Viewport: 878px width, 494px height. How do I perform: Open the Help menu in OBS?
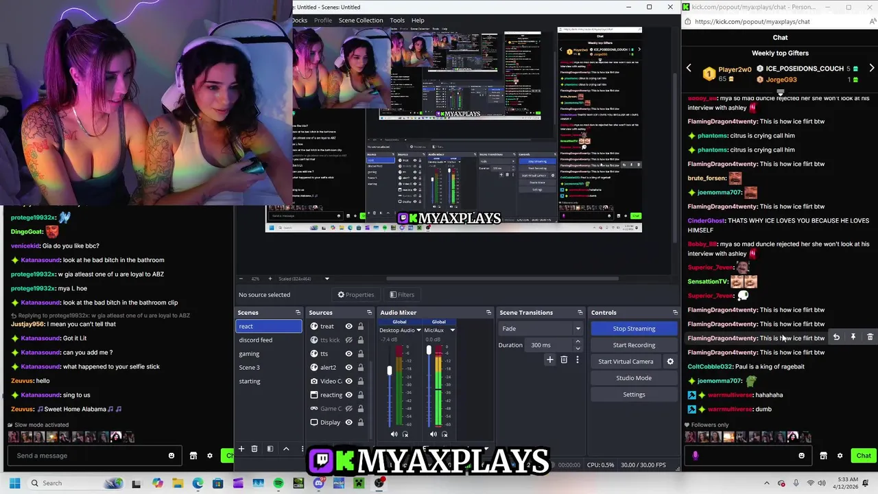click(418, 20)
